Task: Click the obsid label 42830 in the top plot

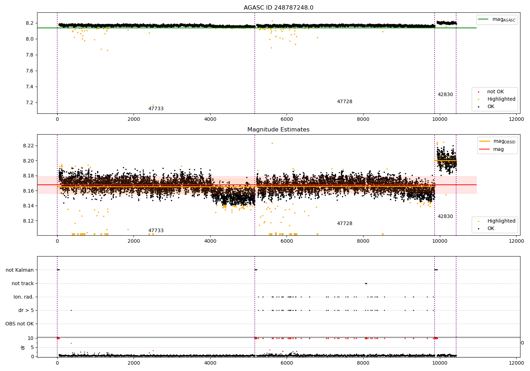Action: coord(445,95)
